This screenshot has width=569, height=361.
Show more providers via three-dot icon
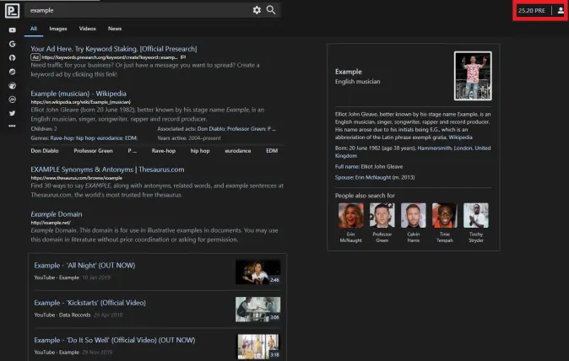[13, 126]
